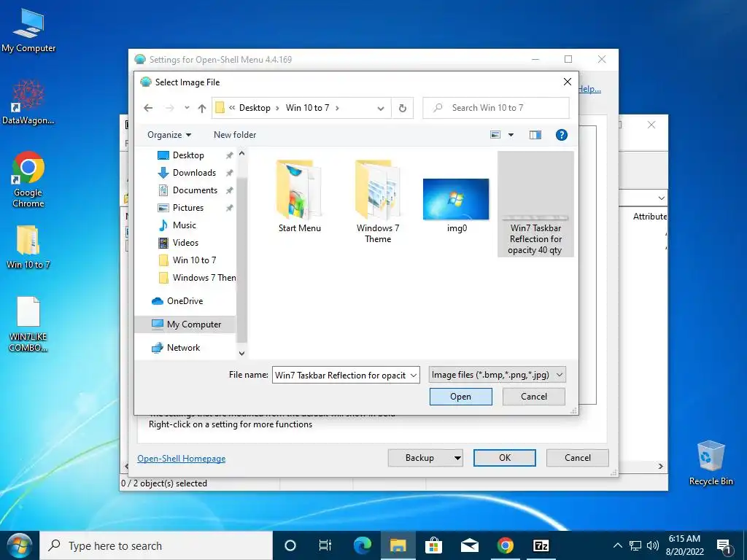Screen dimensions: 747x560
Task: Select Windows 7 Theme in navigation pane
Action: coord(204,278)
